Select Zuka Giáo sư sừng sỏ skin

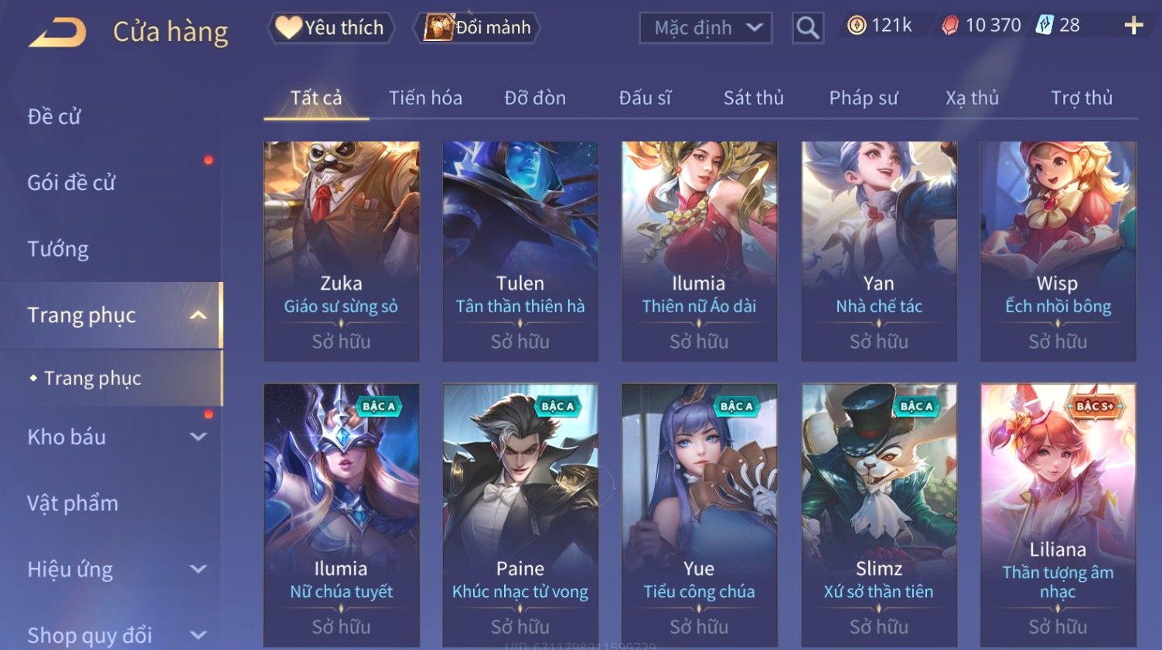coord(341,251)
